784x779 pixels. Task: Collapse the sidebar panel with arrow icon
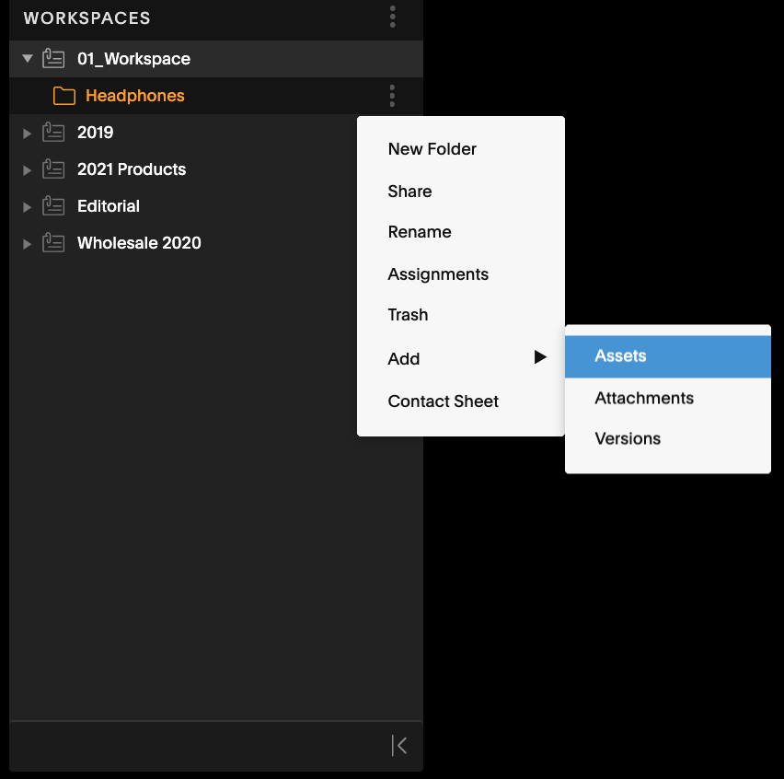click(x=399, y=746)
